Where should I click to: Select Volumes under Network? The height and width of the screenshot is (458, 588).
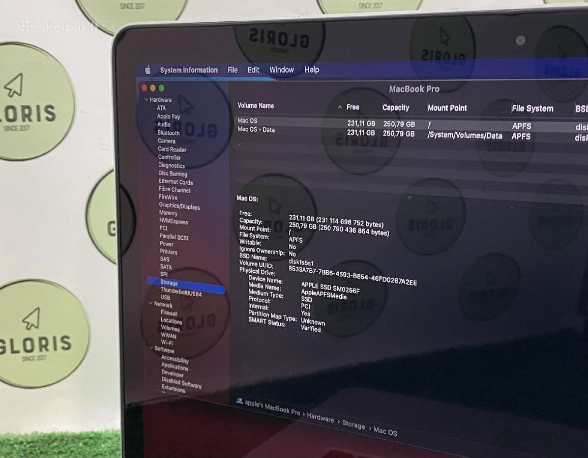(x=170, y=329)
